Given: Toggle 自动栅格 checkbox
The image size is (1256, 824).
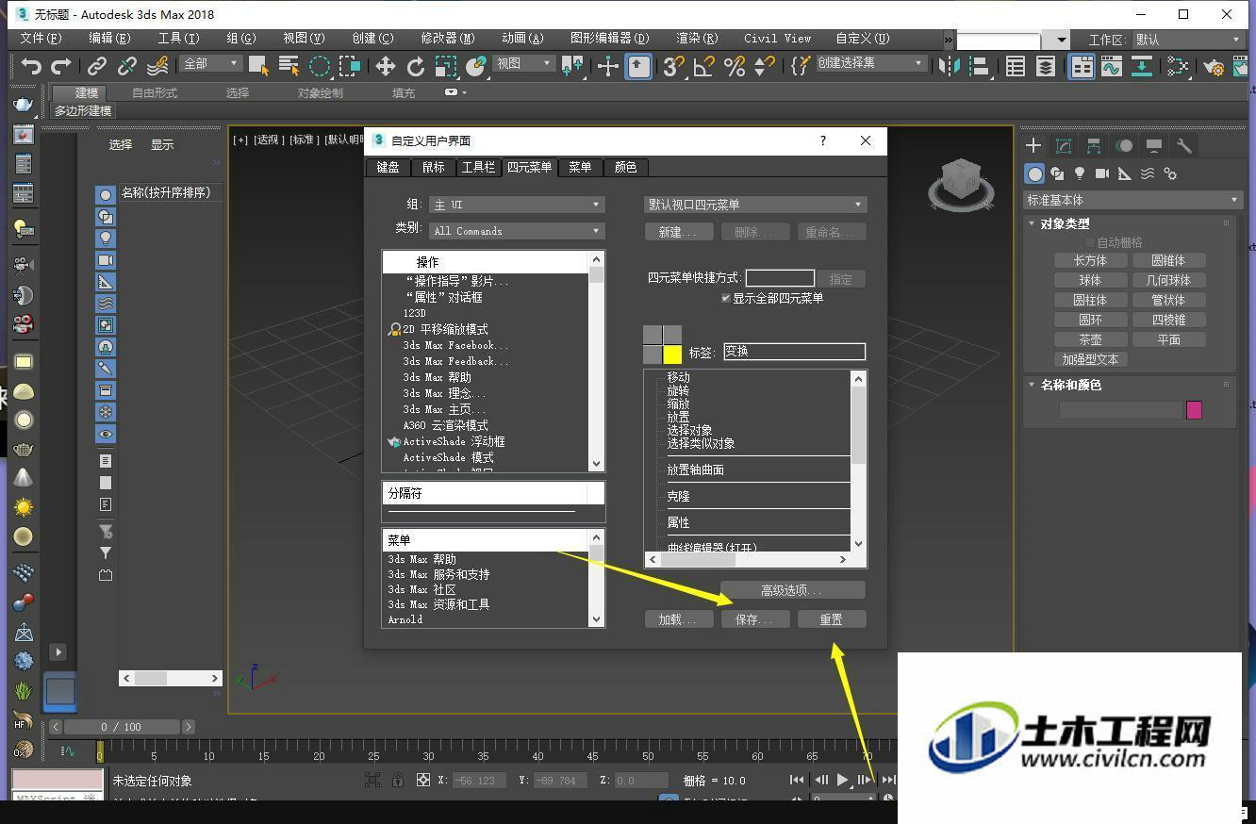Looking at the screenshot, I should click(x=1089, y=242).
